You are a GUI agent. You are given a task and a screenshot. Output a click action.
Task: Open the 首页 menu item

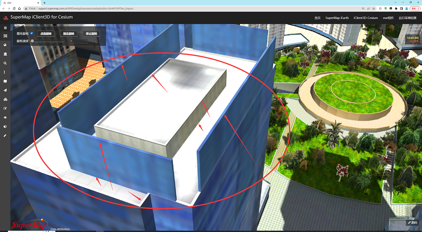[x=318, y=18]
